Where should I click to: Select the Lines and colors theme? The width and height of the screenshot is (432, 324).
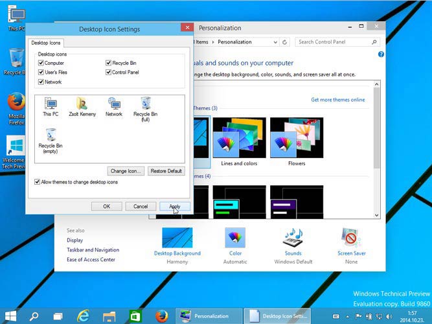click(239, 142)
